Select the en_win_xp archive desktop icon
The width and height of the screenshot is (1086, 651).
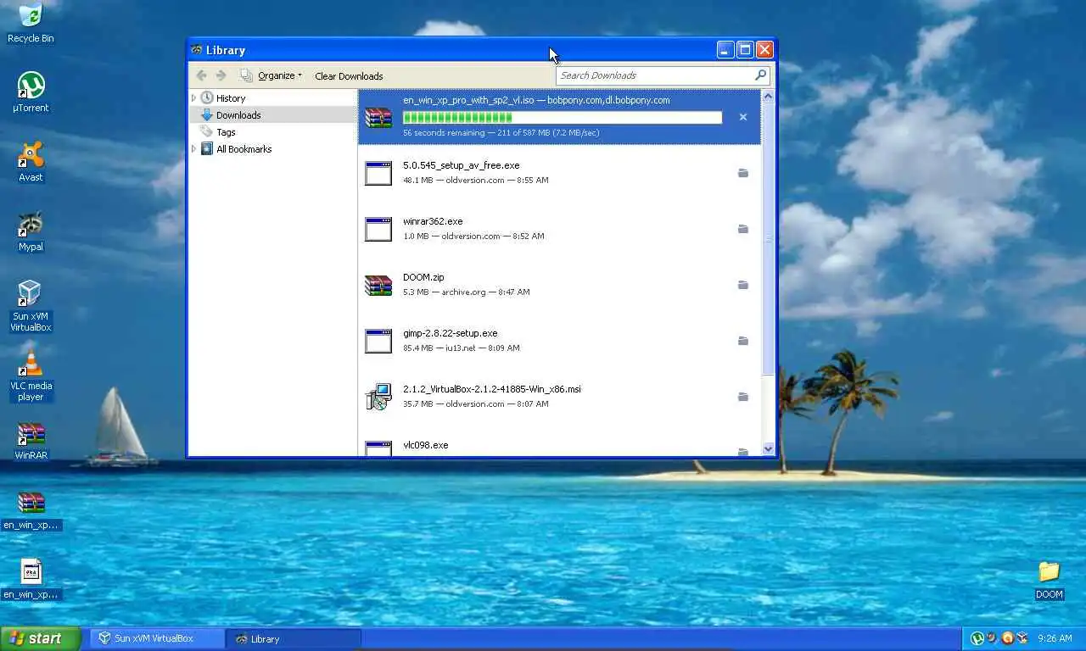31,510
